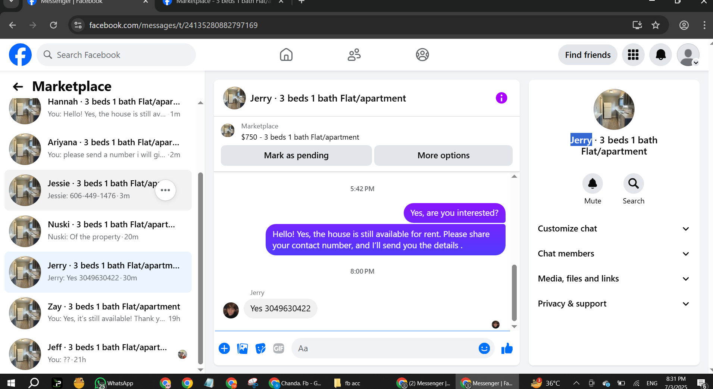The height and width of the screenshot is (389, 713).
Task: Go to the Home feed icon
Action: coord(286,55)
